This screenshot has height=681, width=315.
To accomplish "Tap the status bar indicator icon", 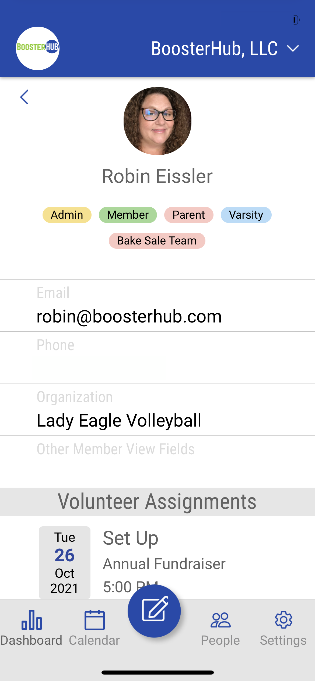I will 296,20.
